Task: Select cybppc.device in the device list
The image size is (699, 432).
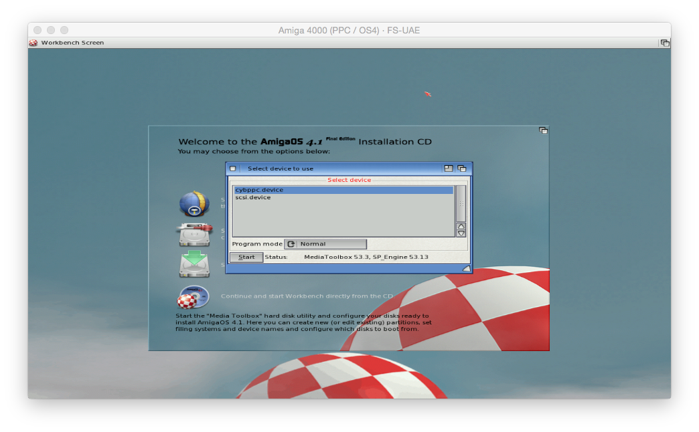Action: [x=343, y=190]
